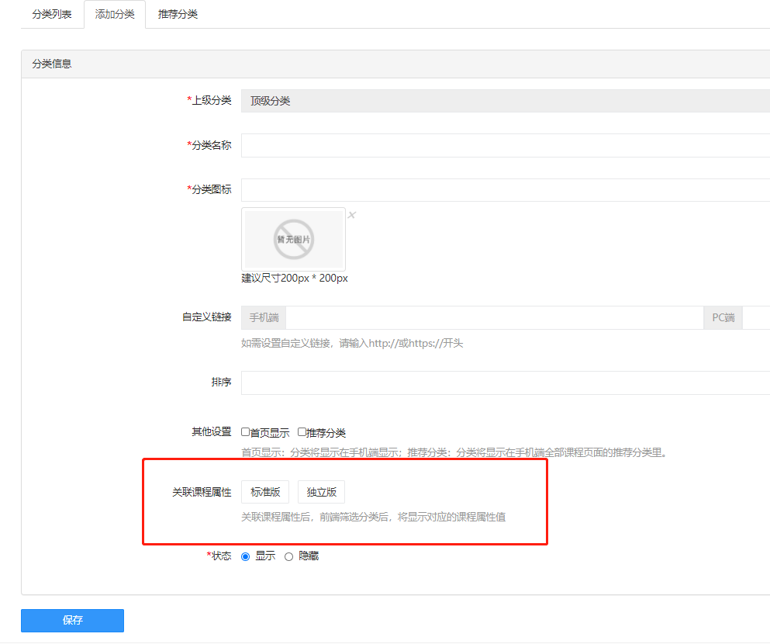Image resolution: width=770 pixels, height=644 pixels.
Task: Click into the 排序 input field
Action: (x=506, y=383)
